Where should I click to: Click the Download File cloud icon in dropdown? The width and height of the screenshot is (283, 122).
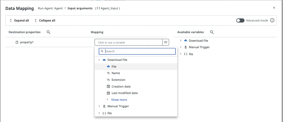coord(104,60)
